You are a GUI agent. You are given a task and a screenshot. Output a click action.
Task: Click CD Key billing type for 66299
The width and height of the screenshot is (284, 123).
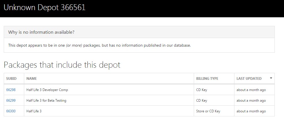click(x=202, y=101)
